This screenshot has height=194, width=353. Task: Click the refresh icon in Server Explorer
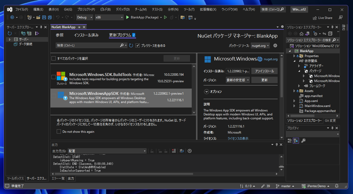tap(10, 34)
